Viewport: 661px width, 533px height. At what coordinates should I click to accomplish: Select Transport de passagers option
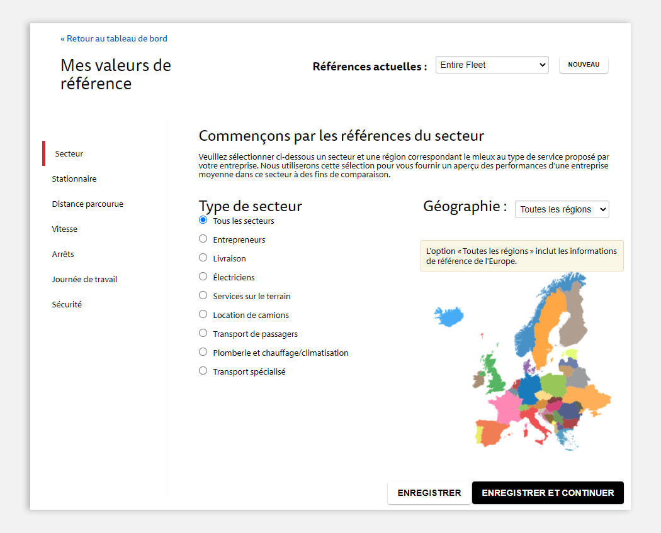(203, 333)
